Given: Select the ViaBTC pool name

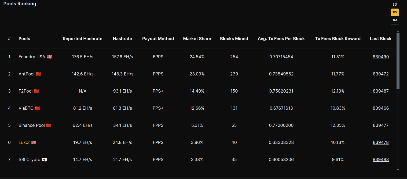Looking at the screenshot, I should coord(26,108).
